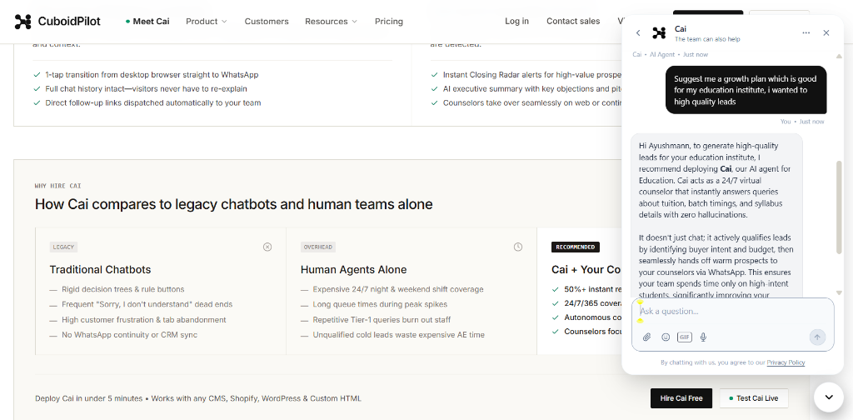
Task: Click the WHY HIRE CAI label
Action: [58, 186]
